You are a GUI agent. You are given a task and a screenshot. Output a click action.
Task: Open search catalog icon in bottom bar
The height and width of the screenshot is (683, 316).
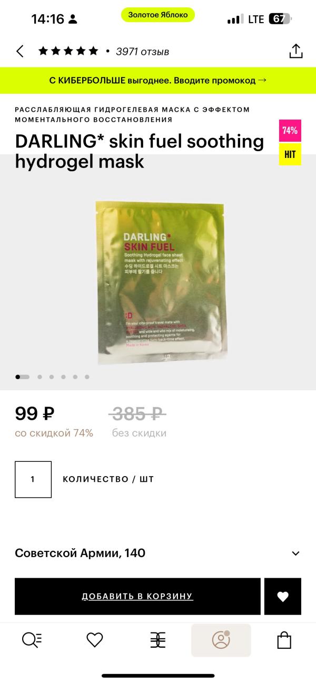(x=32, y=640)
